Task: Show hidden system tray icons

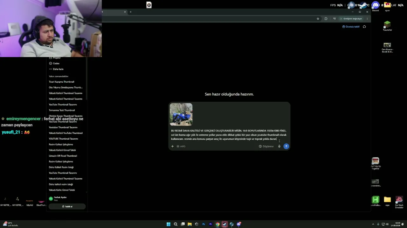Action: 373,224
